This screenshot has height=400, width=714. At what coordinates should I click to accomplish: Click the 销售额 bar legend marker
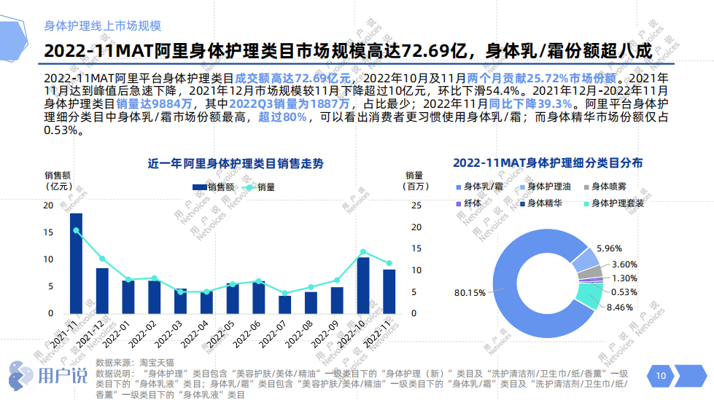[200, 187]
